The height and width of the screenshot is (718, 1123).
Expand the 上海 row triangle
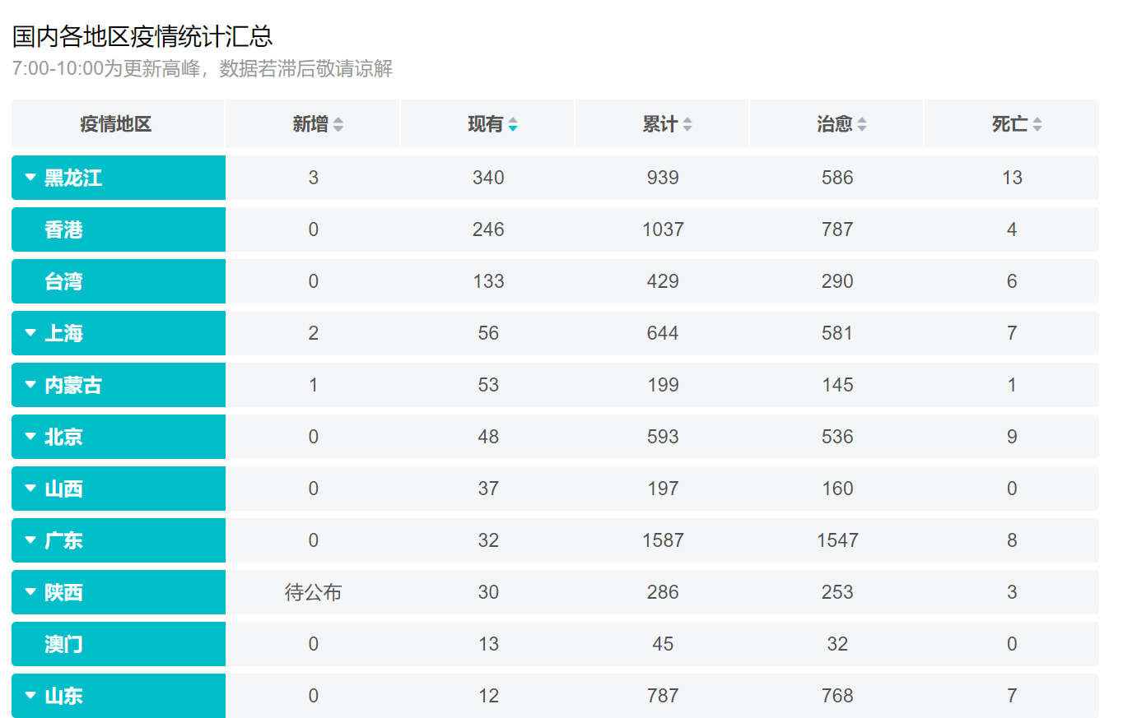click(x=30, y=333)
